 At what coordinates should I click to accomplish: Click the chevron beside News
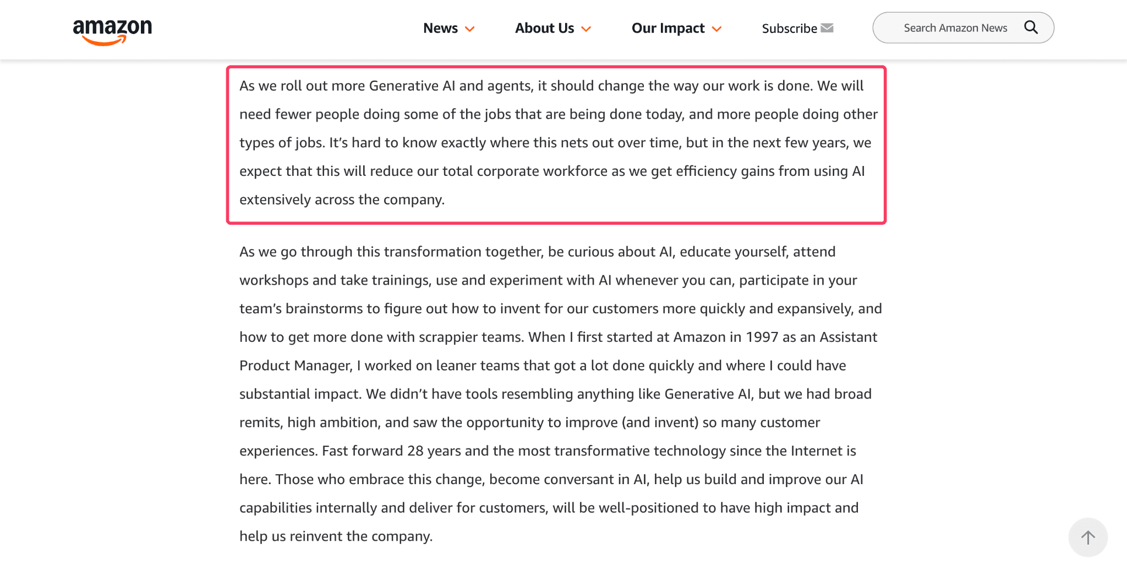(469, 29)
